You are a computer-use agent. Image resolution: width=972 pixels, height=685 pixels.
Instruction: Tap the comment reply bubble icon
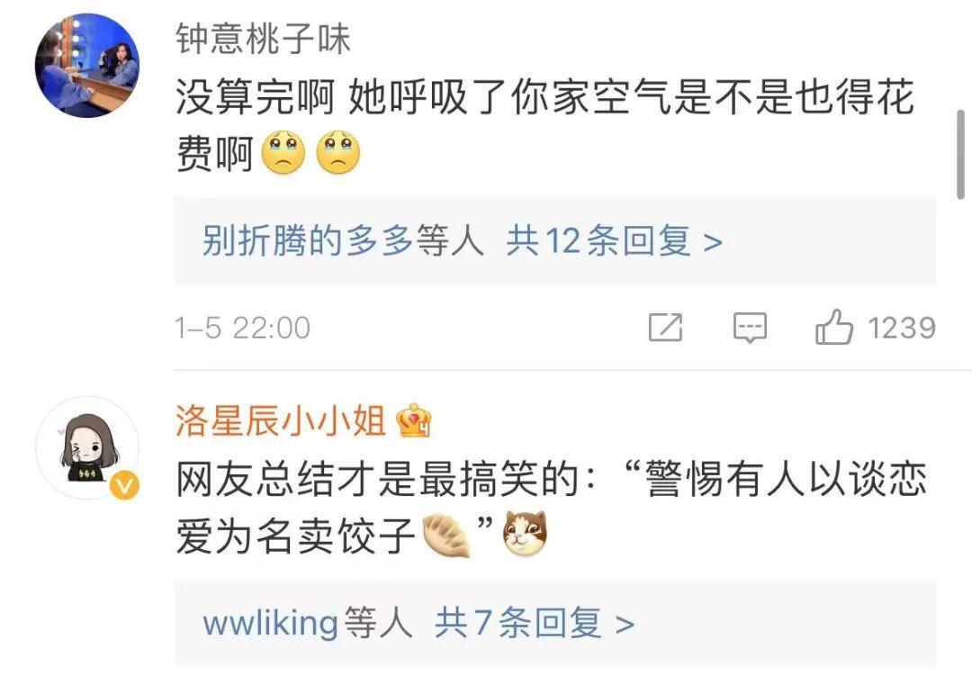750,328
